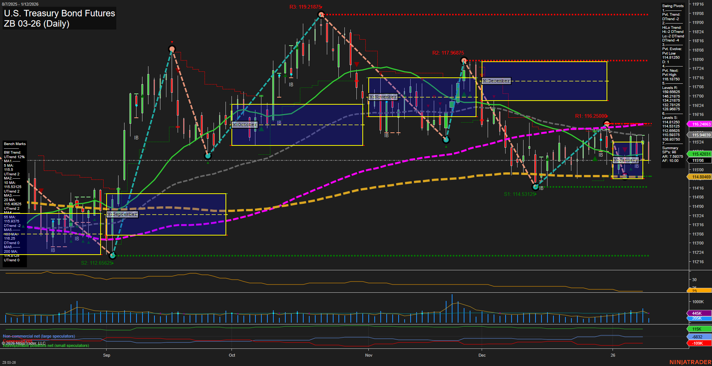Viewport: 712px width, 366px height.
Task: Switch to the ZB 03-26 chart tab
Action: pos(9,362)
